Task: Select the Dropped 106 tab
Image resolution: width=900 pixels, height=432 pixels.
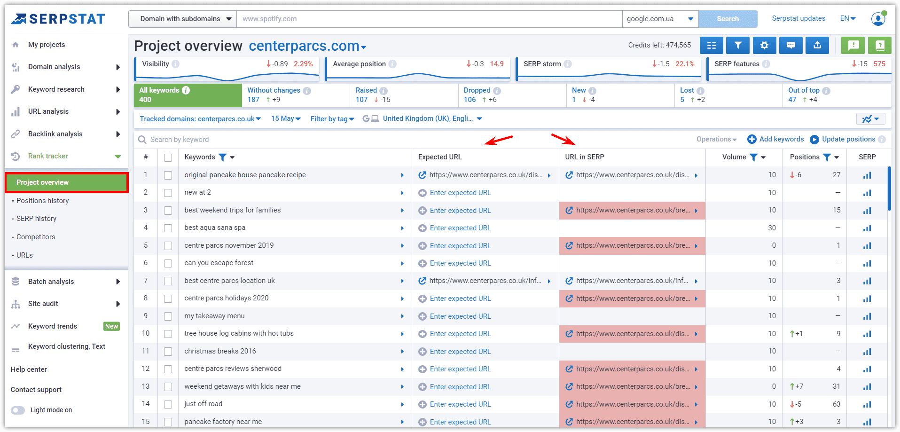Action: [512, 95]
